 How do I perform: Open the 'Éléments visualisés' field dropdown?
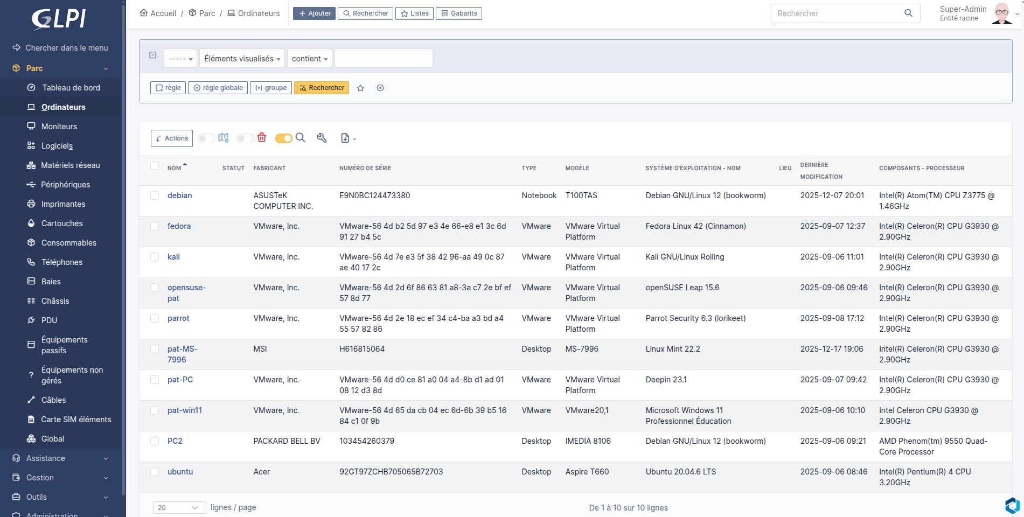point(242,59)
